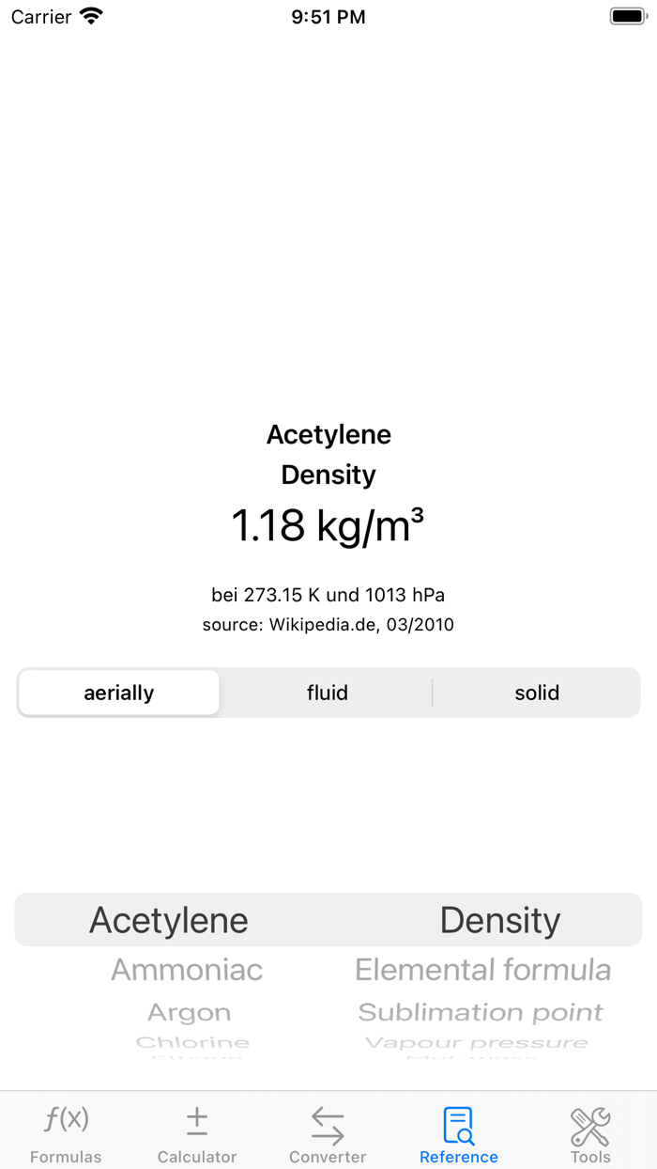Open the Tools wrench icon
This screenshot has height=1169, width=657.
pyautogui.click(x=590, y=1125)
